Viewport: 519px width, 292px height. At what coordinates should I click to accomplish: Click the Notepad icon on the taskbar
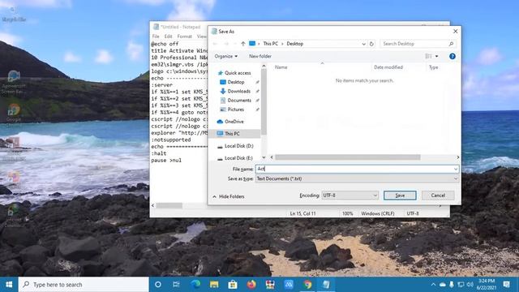click(x=326, y=285)
